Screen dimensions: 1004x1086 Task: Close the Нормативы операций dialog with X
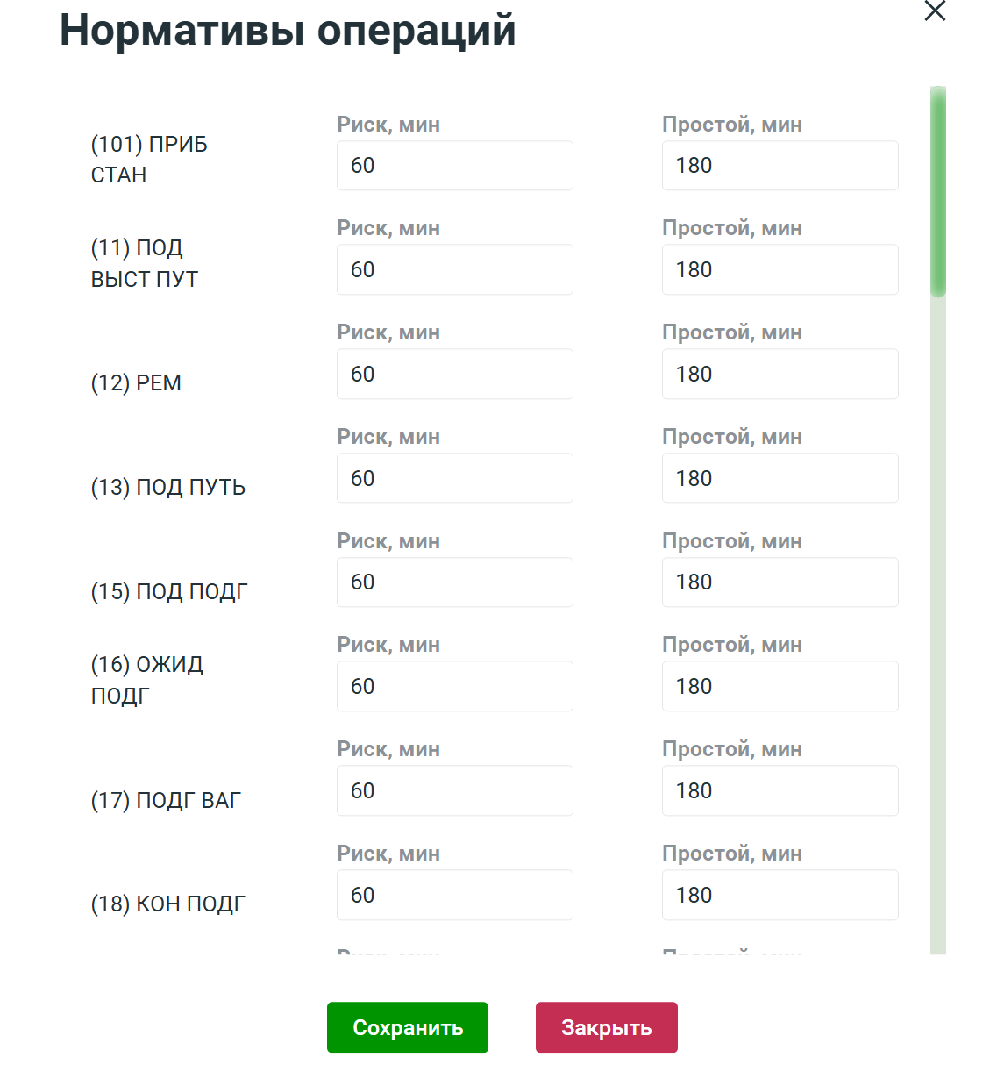935,11
